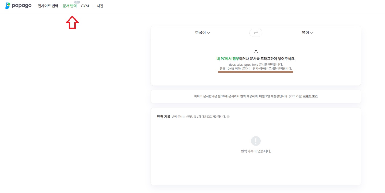The height and width of the screenshot is (193, 385).
Task: Click the Beta badge above 문서 번역
Action: 77,2
